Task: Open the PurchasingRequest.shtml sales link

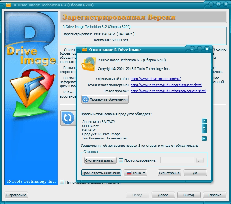Action: tap(168, 91)
